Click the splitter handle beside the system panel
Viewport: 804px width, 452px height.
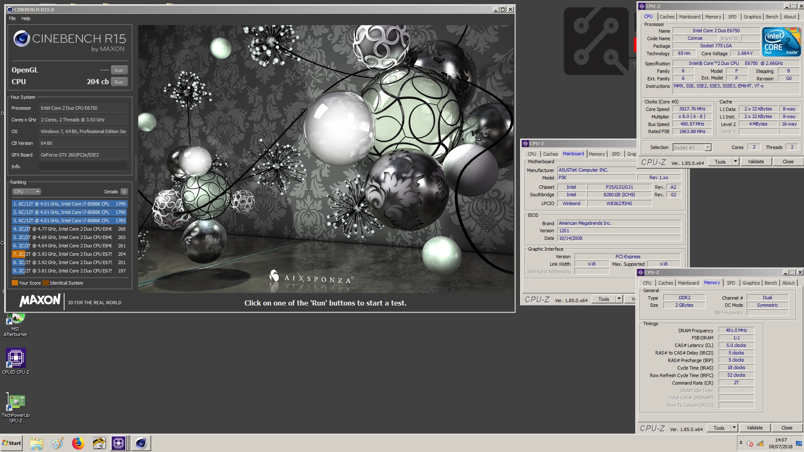pos(135,167)
